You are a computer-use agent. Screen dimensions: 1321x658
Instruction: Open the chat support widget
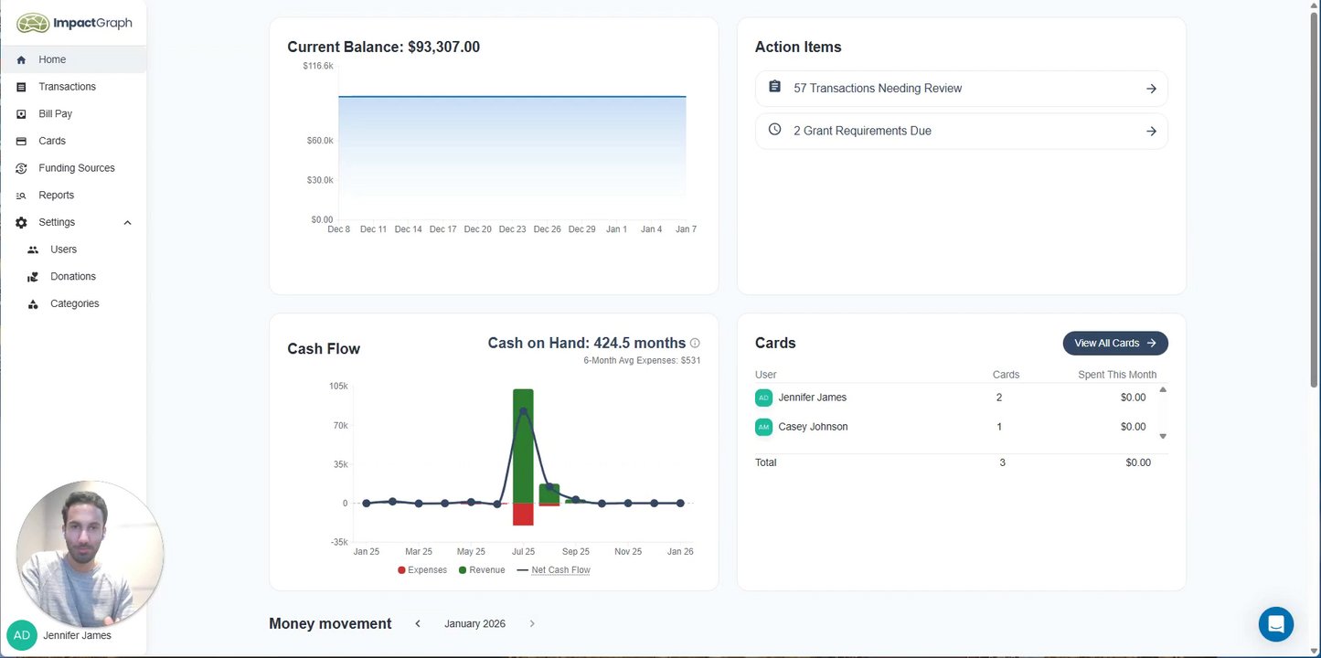coord(1275,625)
